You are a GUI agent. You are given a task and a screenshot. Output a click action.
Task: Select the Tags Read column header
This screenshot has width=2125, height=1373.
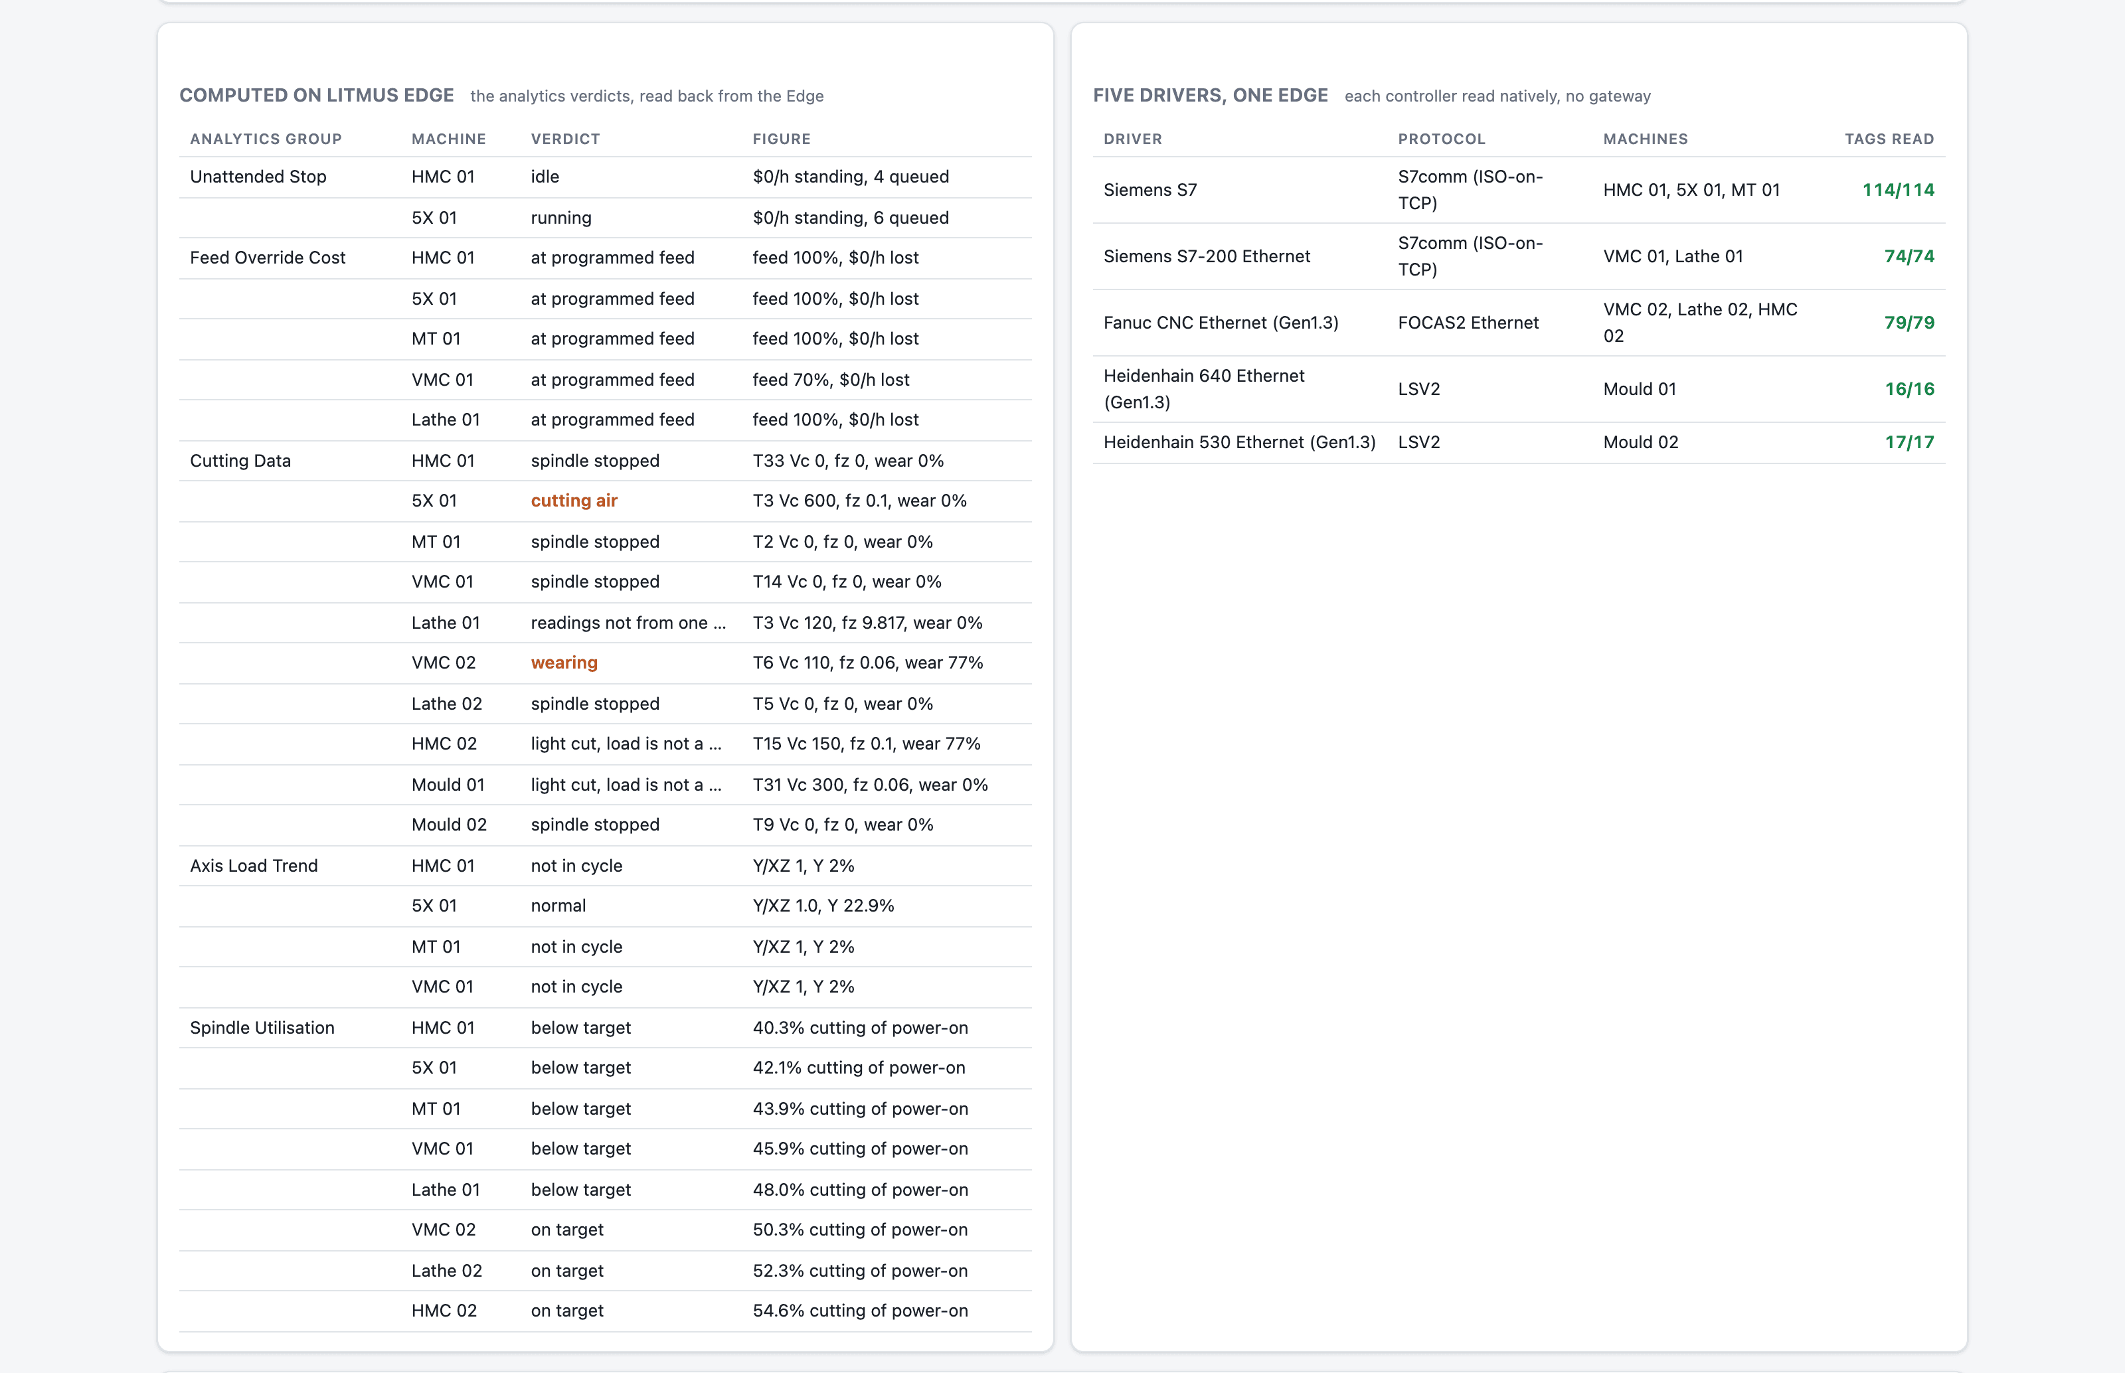tap(1889, 139)
